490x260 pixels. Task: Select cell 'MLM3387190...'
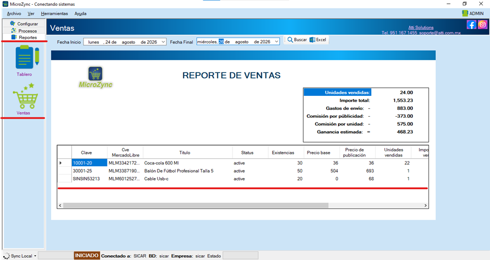point(126,171)
